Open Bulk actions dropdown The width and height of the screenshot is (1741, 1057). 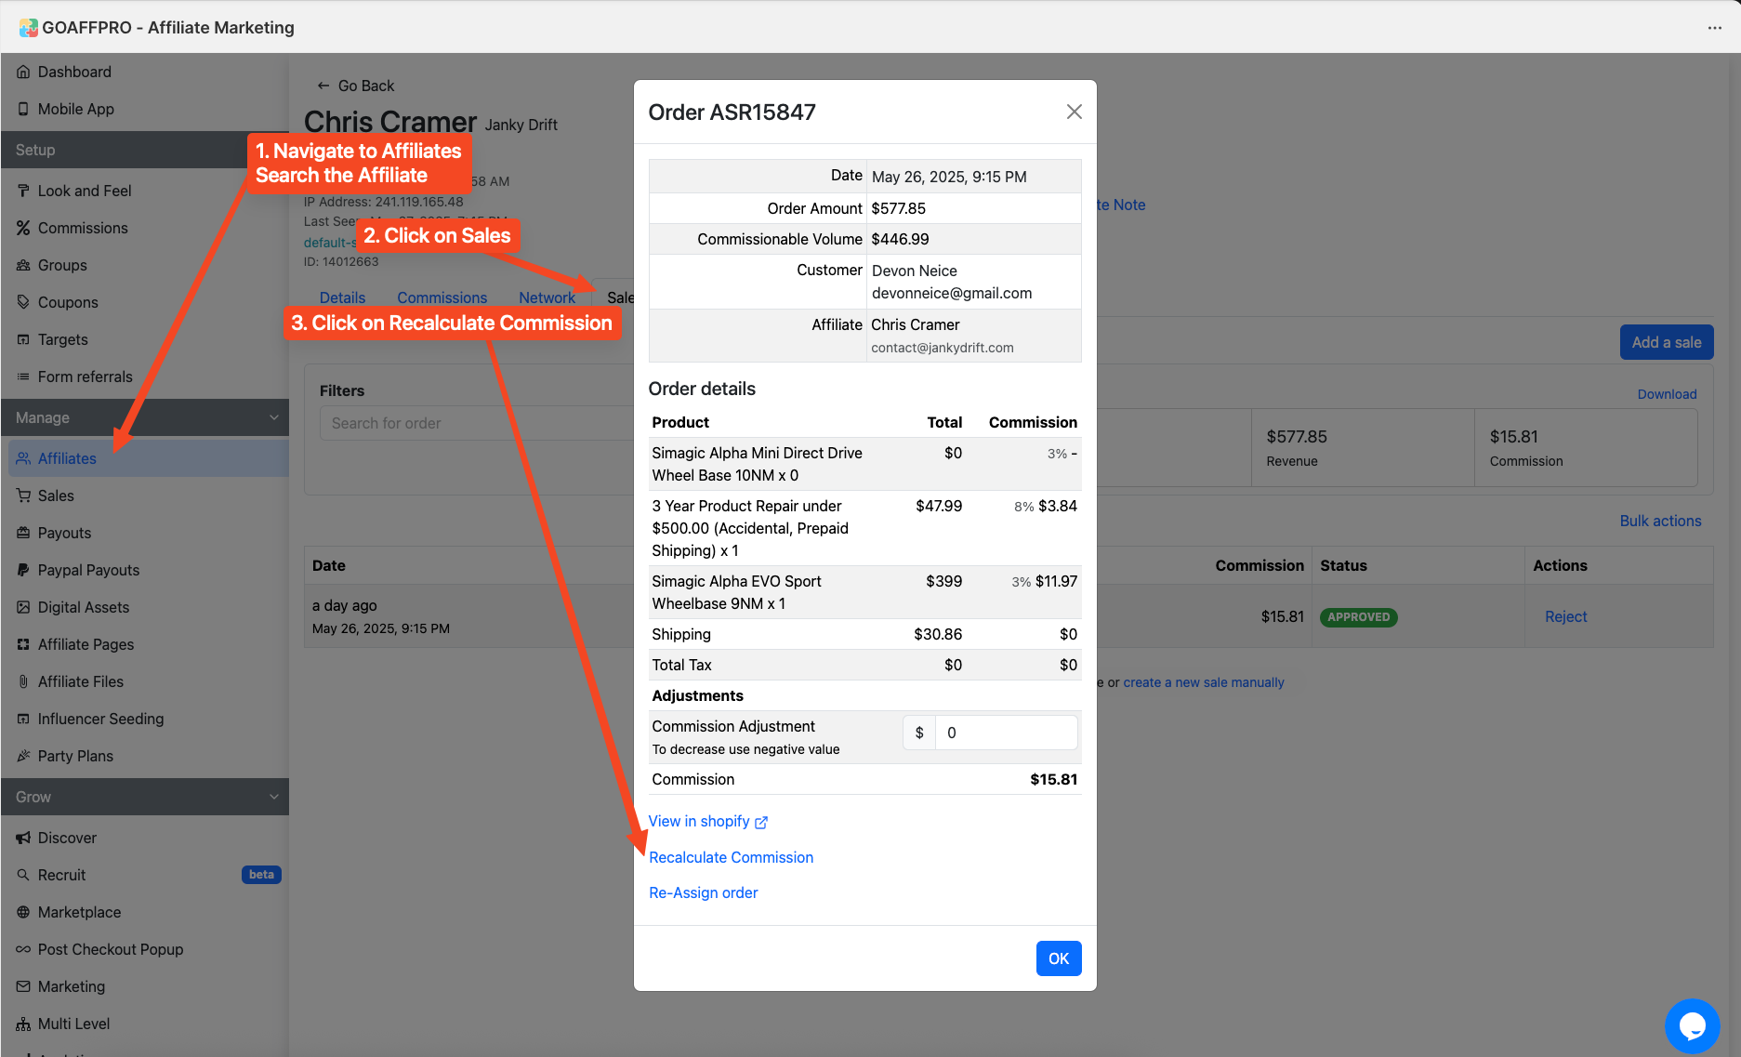click(x=1660, y=521)
